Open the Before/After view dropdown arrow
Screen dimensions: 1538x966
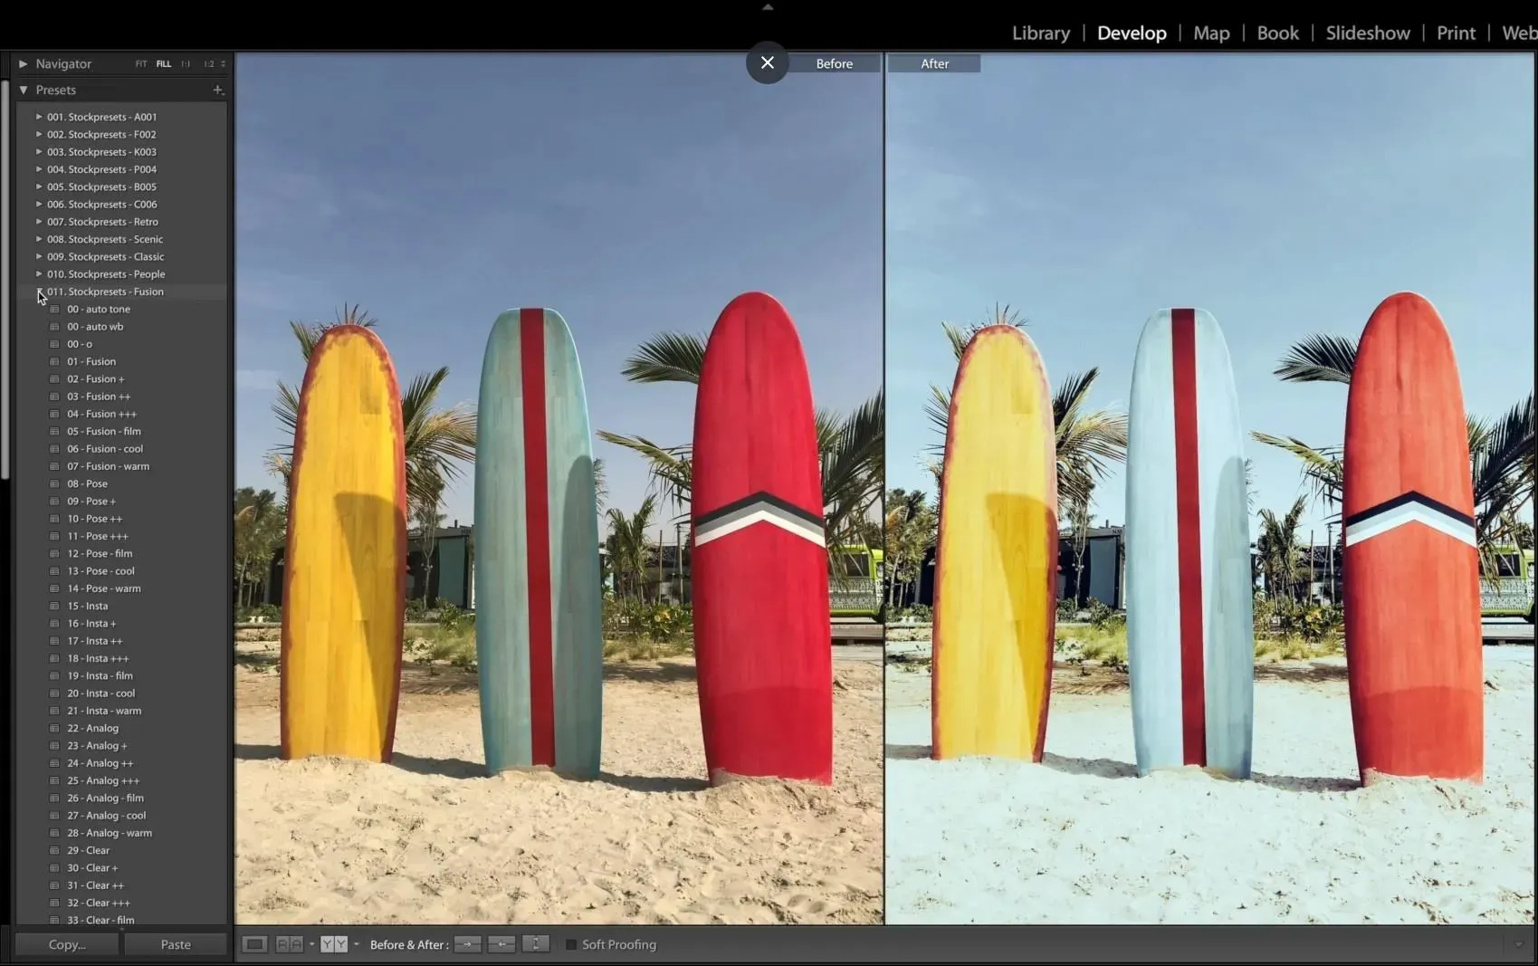coord(357,944)
